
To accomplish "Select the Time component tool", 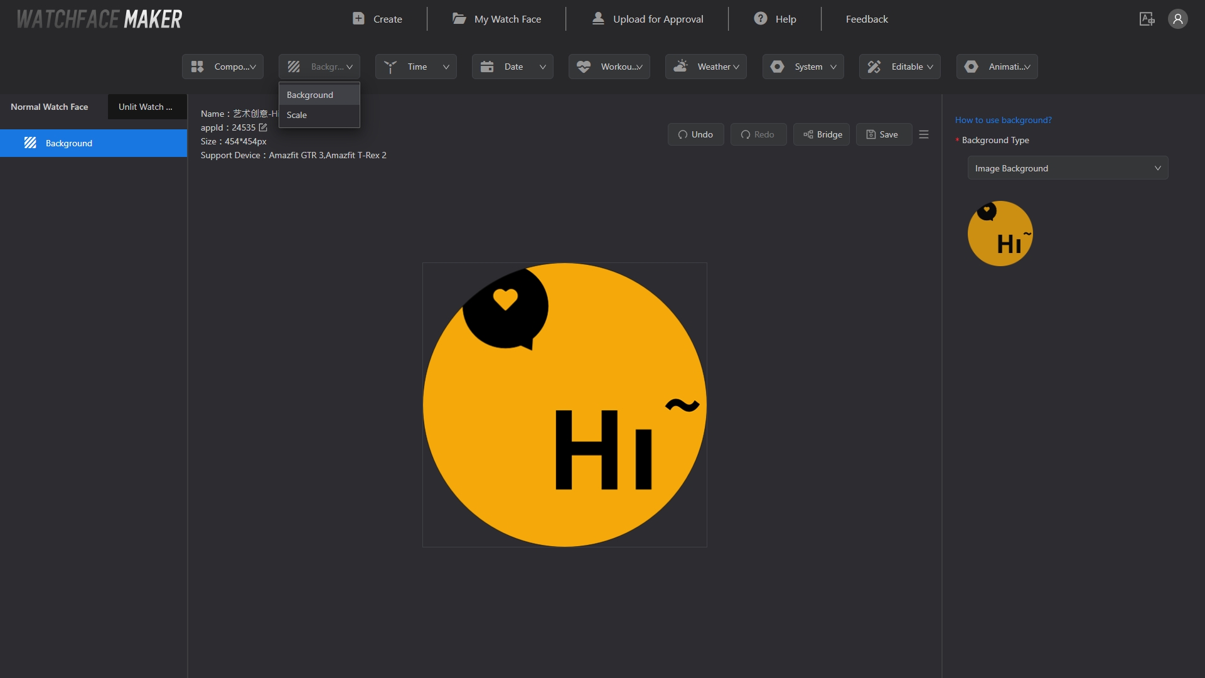I will pos(416,66).
